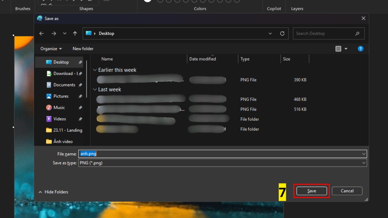The height and width of the screenshot is (218, 388).
Task: Go up one folder level
Action: click(75, 33)
